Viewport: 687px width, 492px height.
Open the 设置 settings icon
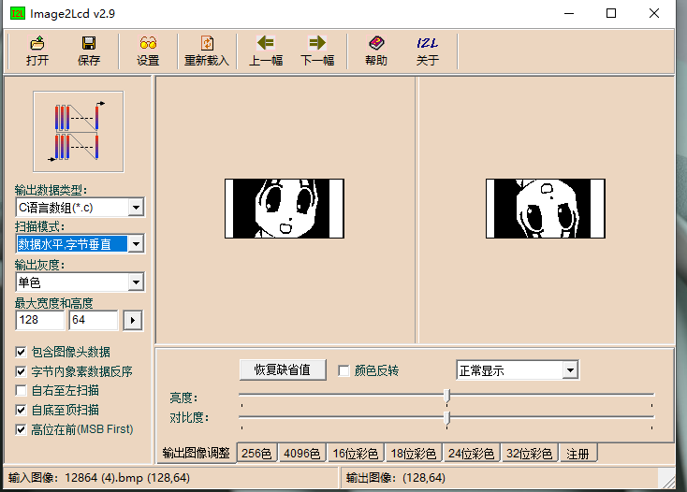[x=148, y=51]
